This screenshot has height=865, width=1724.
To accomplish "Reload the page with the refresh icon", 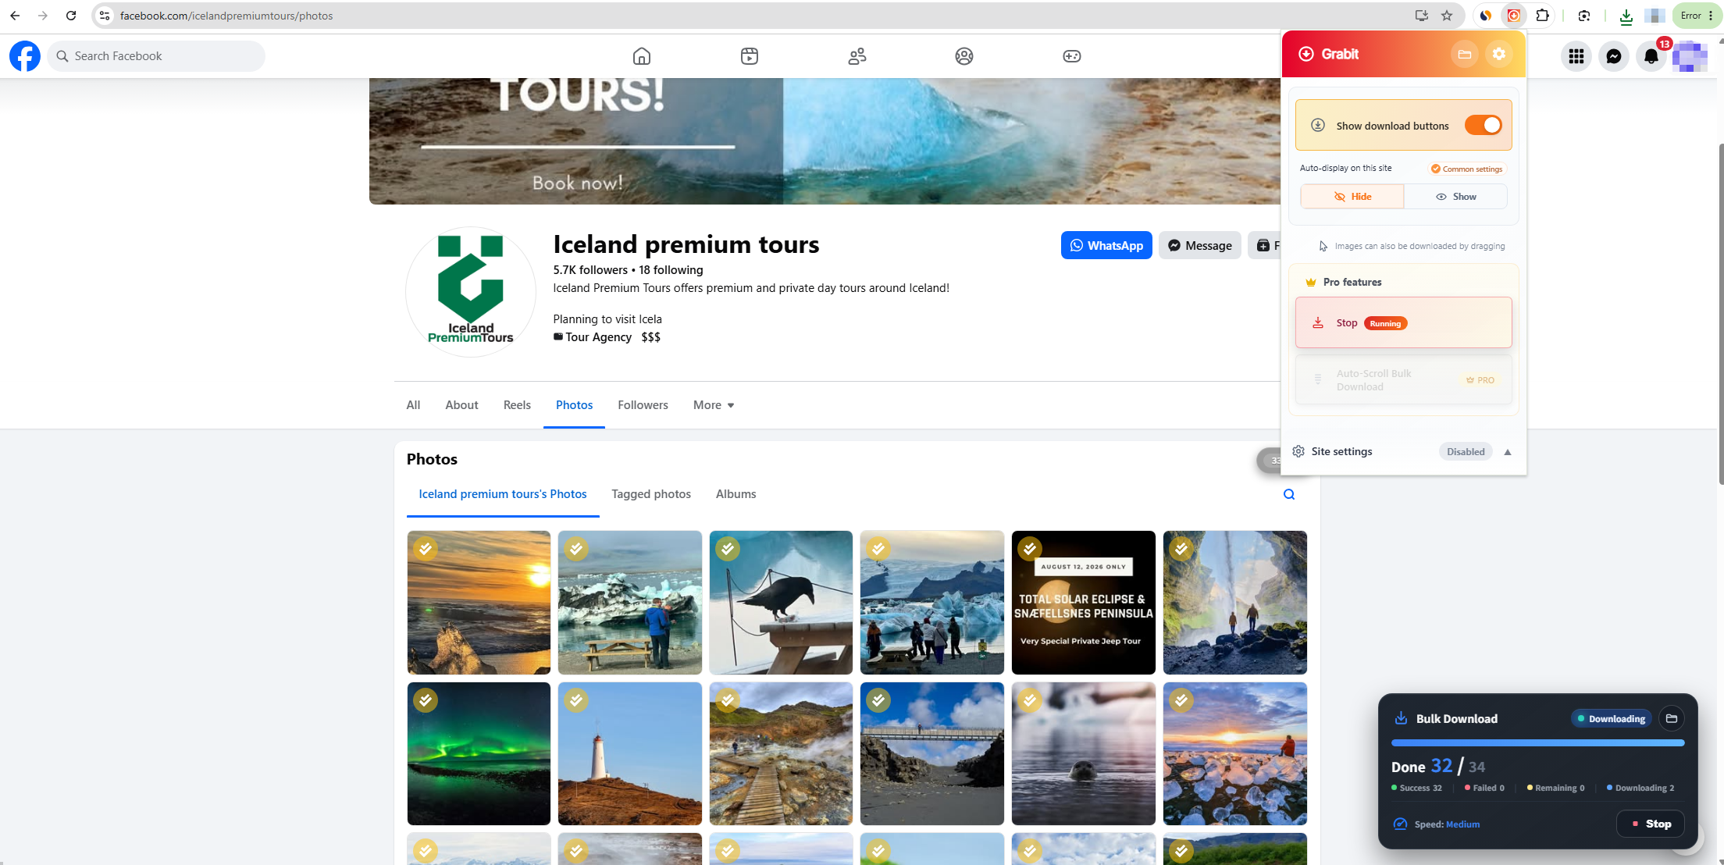I will [71, 16].
